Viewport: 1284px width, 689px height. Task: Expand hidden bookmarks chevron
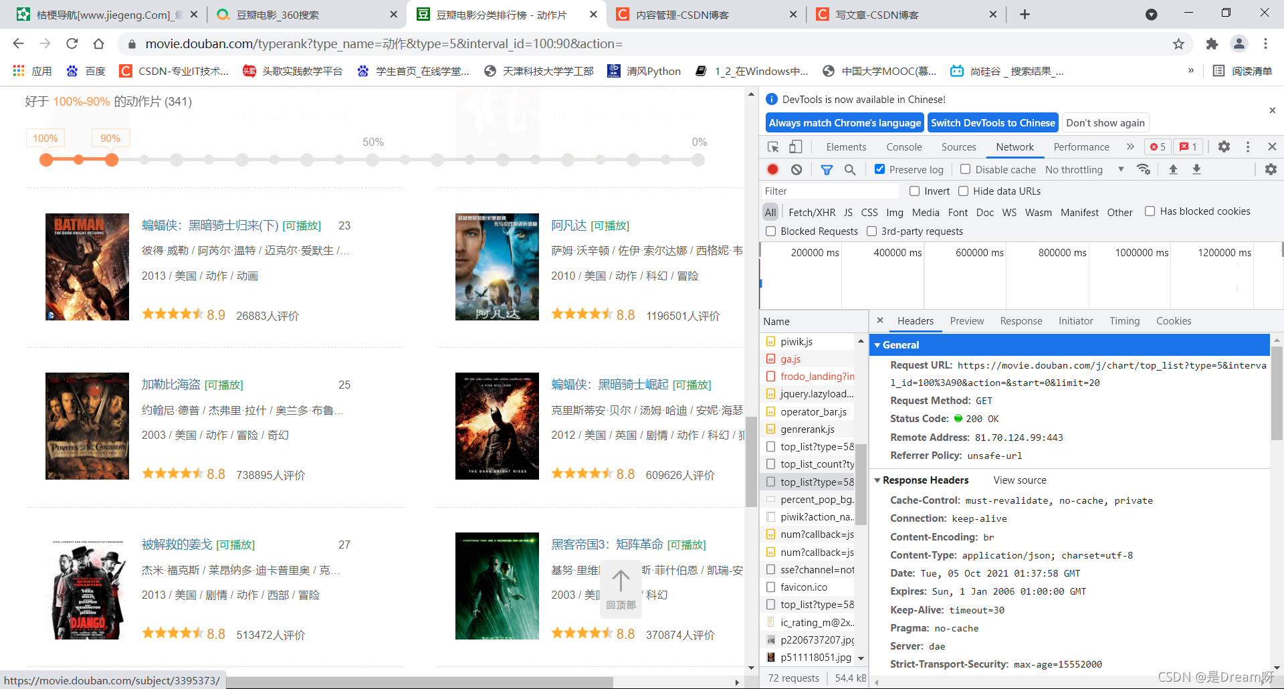pos(1190,71)
